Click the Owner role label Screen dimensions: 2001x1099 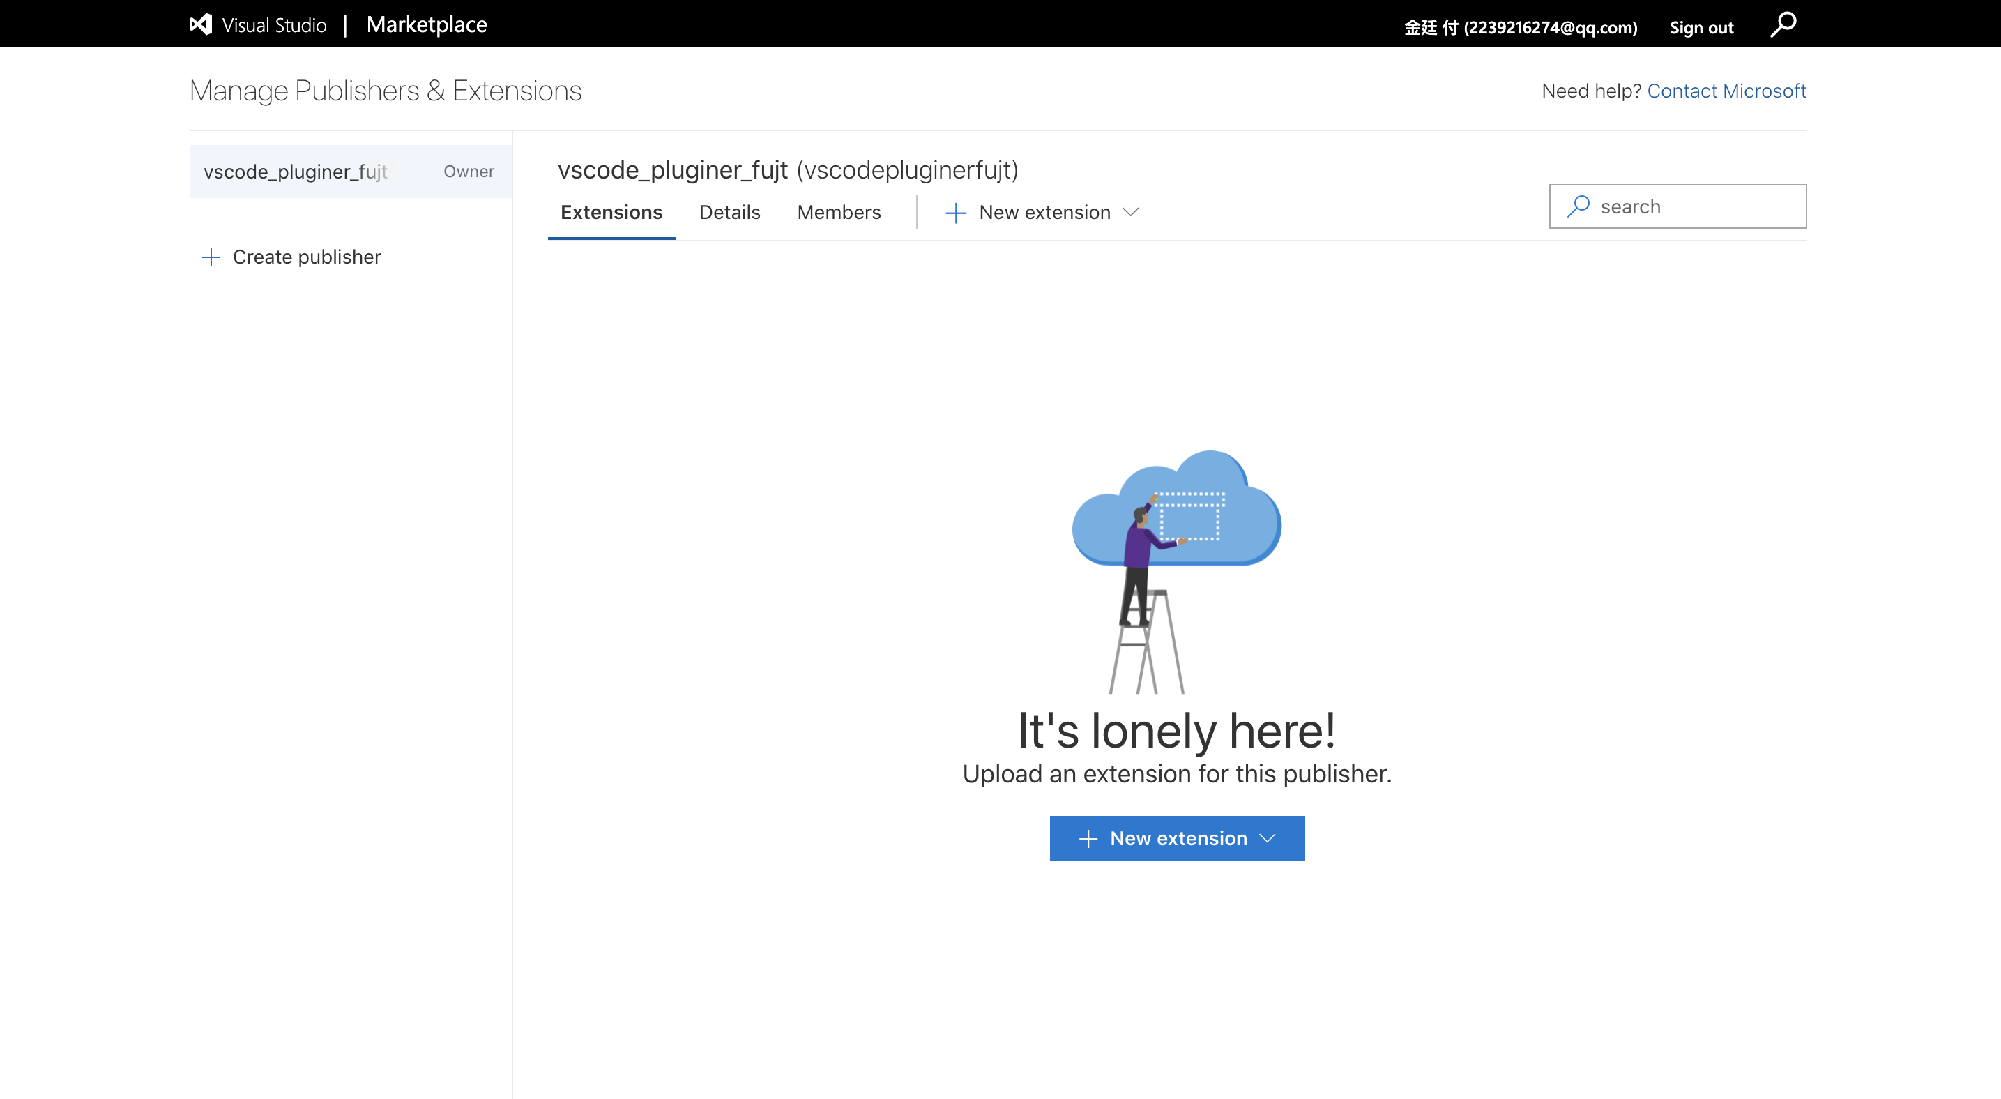pyautogui.click(x=469, y=171)
